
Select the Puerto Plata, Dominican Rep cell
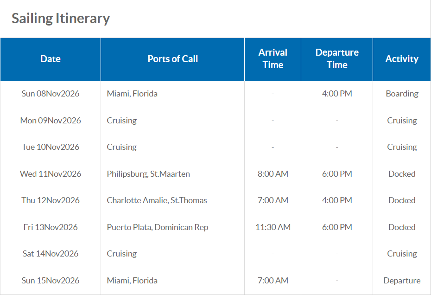[x=158, y=227]
